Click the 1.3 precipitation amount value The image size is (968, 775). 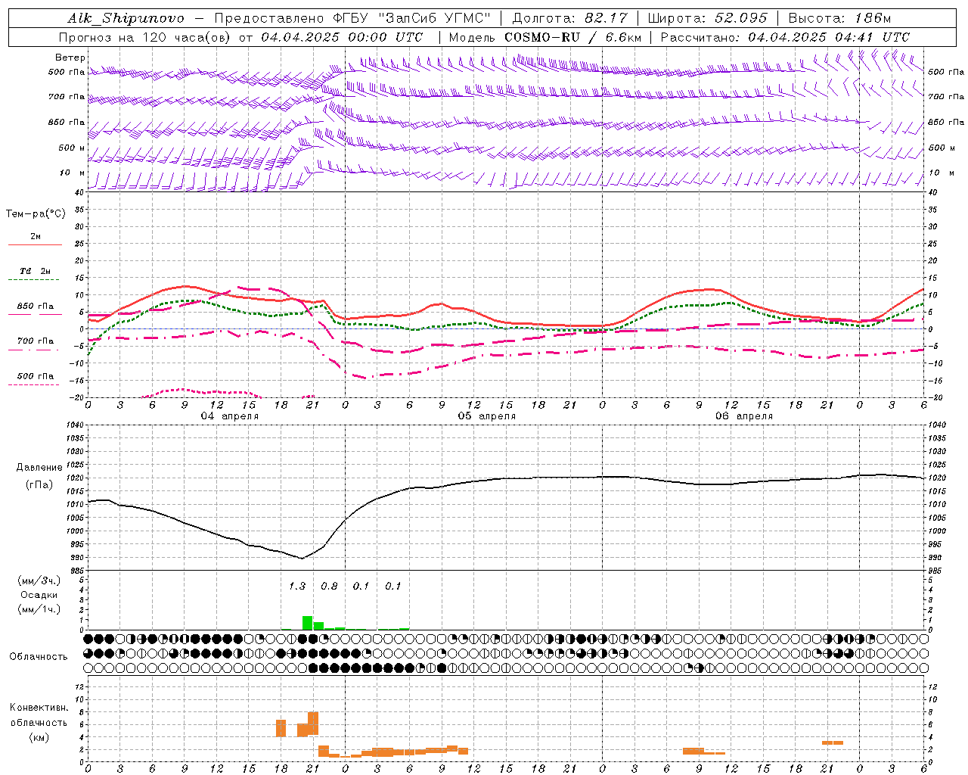click(297, 587)
